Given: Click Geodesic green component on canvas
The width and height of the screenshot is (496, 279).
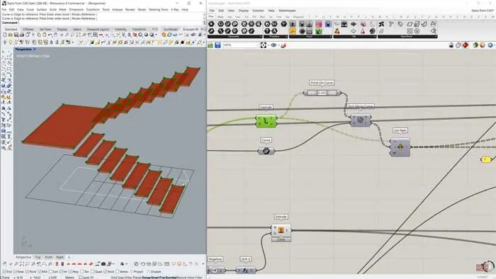Looking at the screenshot, I should [x=266, y=121].
